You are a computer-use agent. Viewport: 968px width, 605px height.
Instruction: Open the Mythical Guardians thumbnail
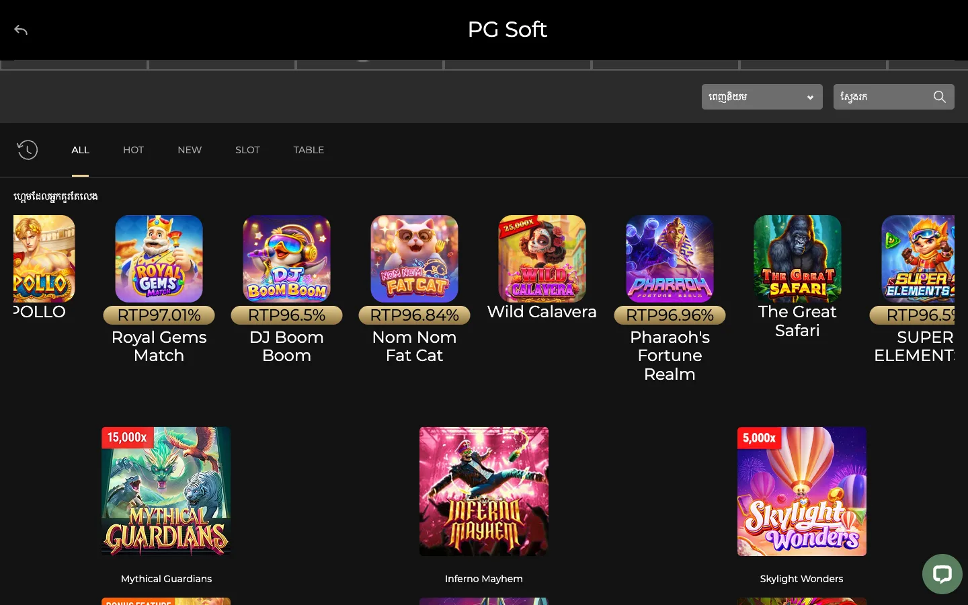[x=166, y=491]
